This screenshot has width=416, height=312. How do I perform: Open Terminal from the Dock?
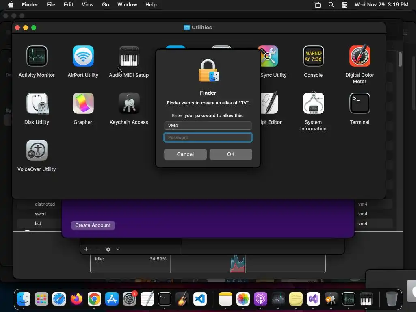click(165, 299)
